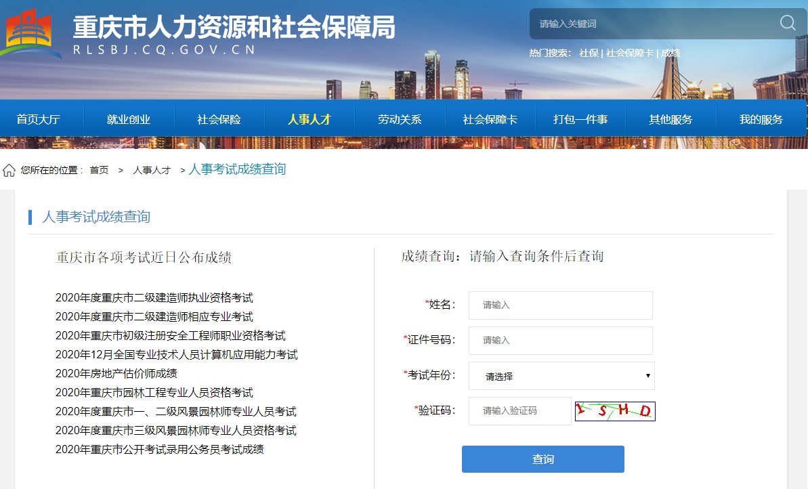This screenshot has width=808, height=489.
Task: Click the 证件号码 ID number field
Action: click(561, 340)
